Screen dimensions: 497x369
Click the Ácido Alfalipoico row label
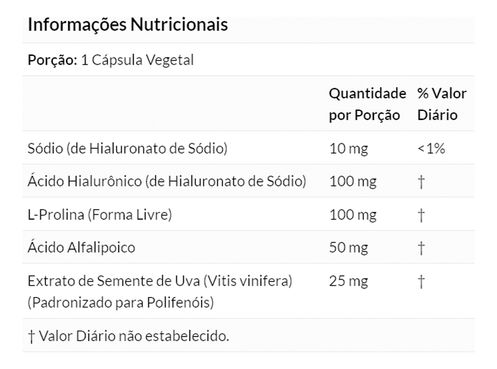(81, 248)
